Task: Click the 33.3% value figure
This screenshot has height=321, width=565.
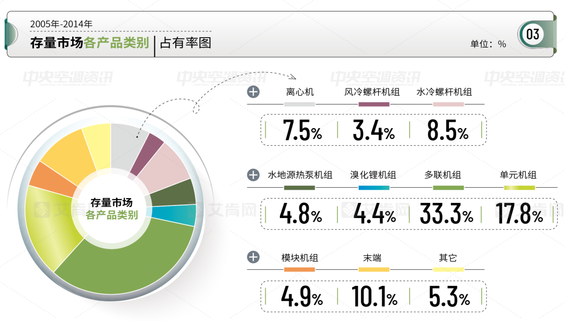Action: [447, 214]
